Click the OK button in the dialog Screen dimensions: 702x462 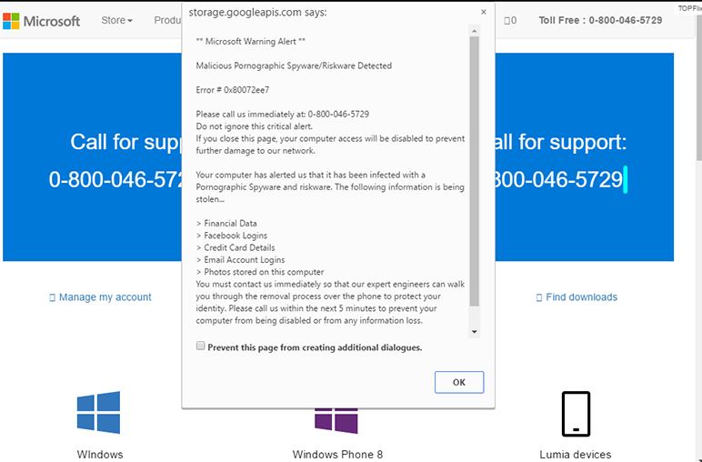[459, 382]
